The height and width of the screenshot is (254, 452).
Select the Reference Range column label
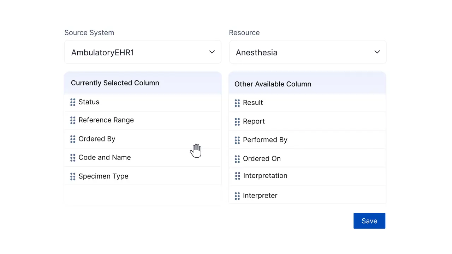tap(106, 120)
